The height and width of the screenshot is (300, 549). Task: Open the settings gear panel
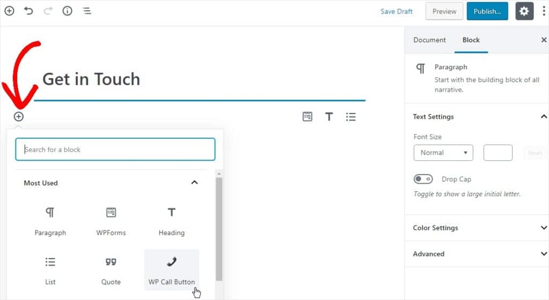524,11
